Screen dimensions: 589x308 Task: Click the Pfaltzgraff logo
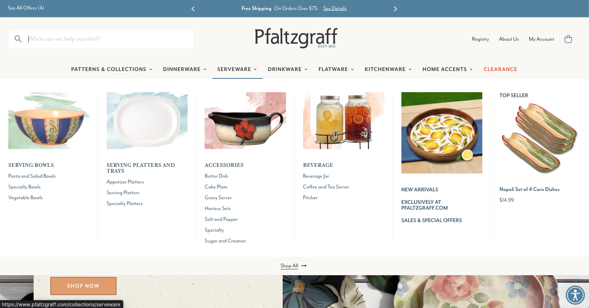click(296, 38)
